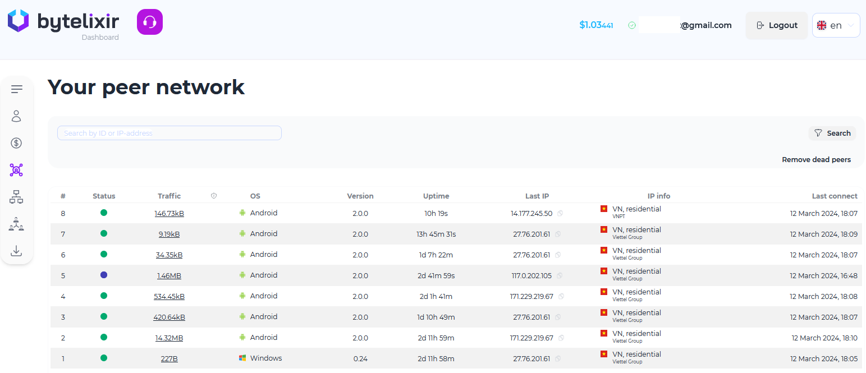This screenshot has width=866, height=373.
Task: Click the blue status dot of peer 5
Action: click(x=104, y=275)
